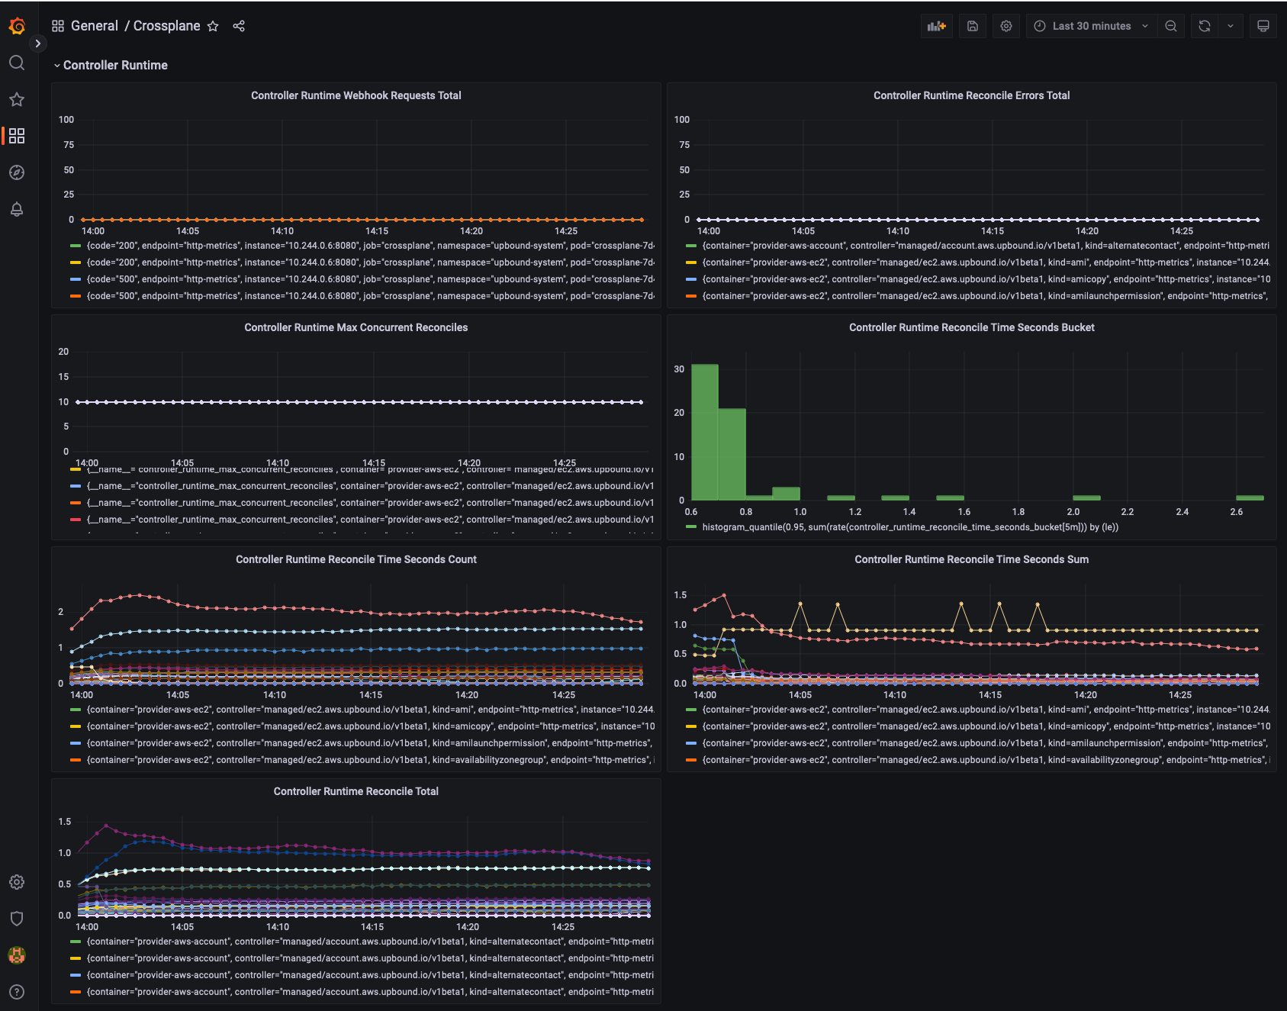Open Controller Runtime Max Concurrent Reconciles panel menu
The image size is (1287, 1011).
[x=356, y=327]
